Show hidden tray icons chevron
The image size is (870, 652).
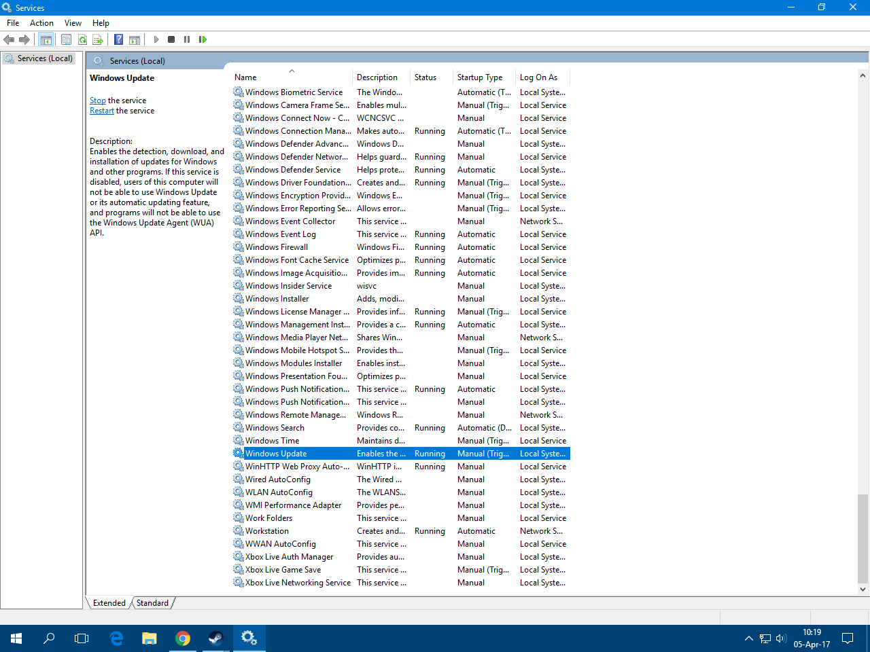point(748,638)
